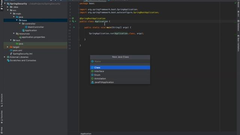Toggle the Project tool window tab
240x135 pixels.
1,5
